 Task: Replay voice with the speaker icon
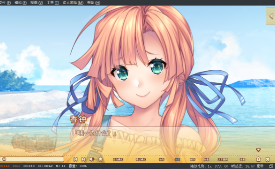point(92,159)
